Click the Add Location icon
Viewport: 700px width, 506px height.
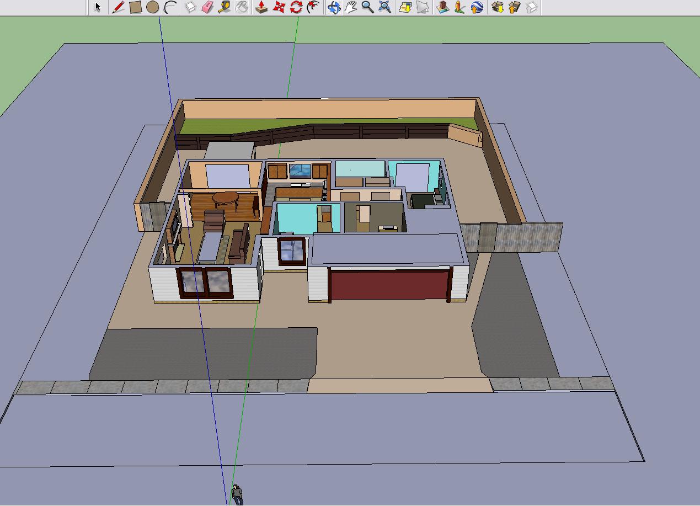[x=405, y=7]
